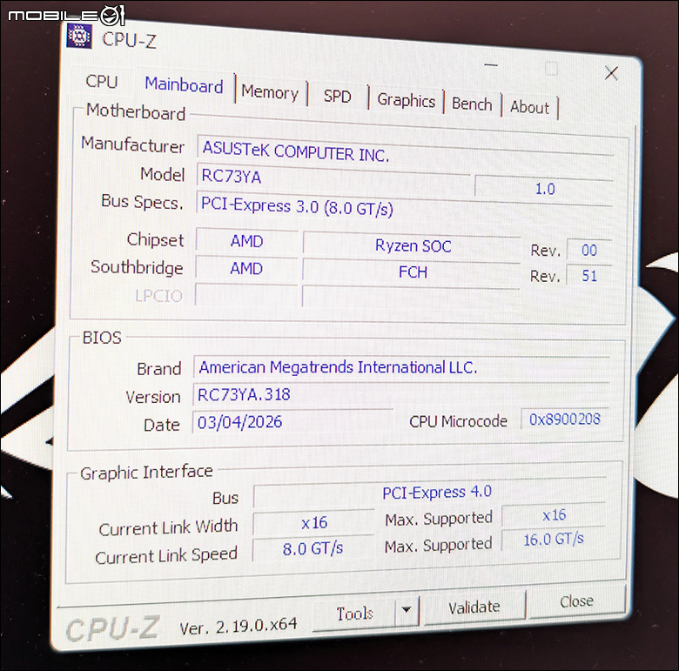Switch to the Graphics tab
The image size is (679, 671).
point(407,100)
